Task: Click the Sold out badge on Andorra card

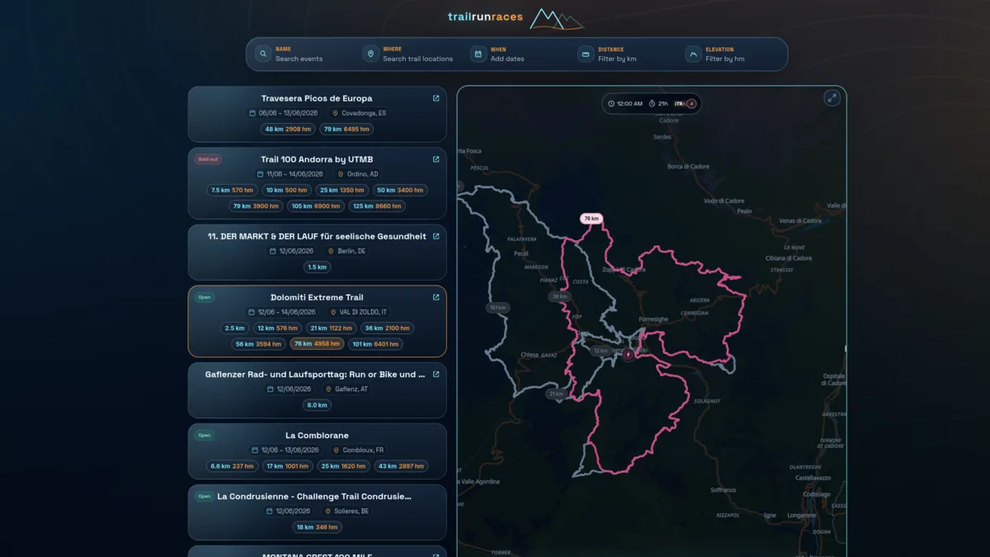Action: pos(208,159)
